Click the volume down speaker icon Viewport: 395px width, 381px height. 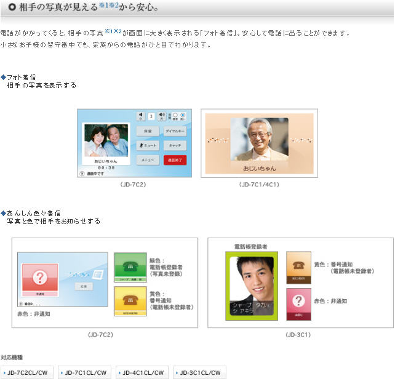click(140, 116)
